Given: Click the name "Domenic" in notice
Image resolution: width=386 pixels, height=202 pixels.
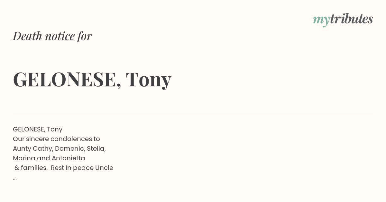Looking at the screenshot, I should [x=68, y=148].
